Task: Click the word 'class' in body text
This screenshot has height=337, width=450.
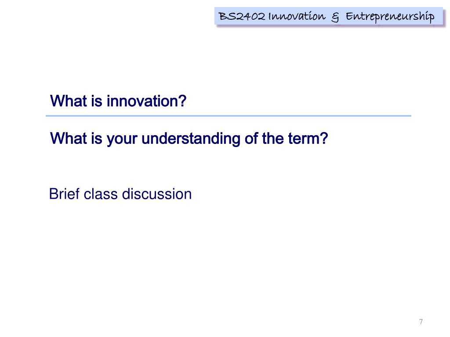Action: [101, 194]
